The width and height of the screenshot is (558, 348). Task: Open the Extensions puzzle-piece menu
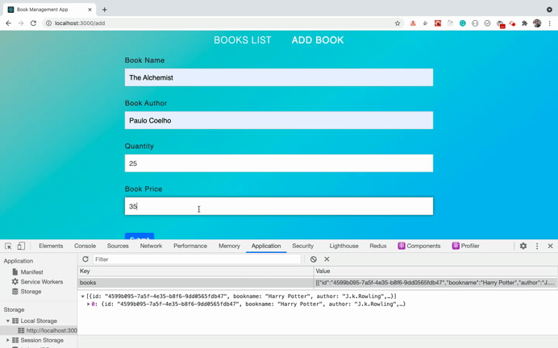pos(525,23)
